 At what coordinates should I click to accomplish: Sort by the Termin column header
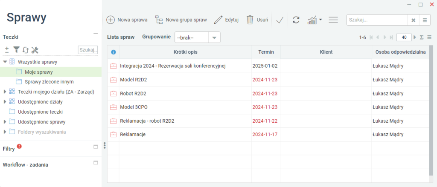click(266, 52)
